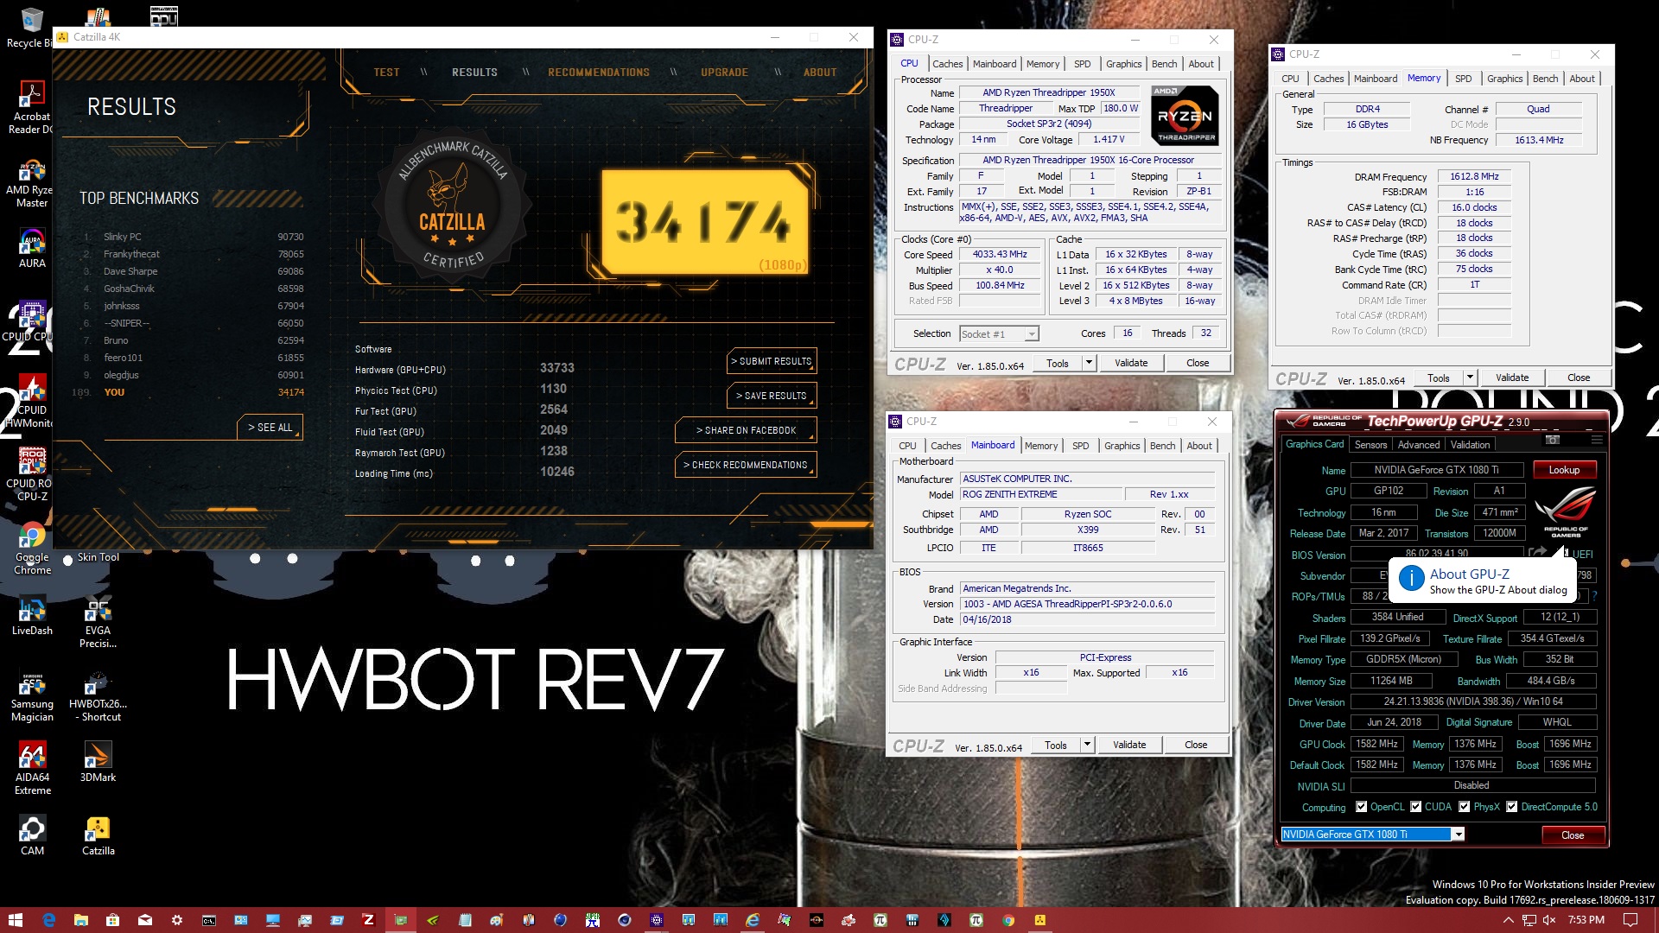Launch Samsung Magician desktop icon

[32, 697]
